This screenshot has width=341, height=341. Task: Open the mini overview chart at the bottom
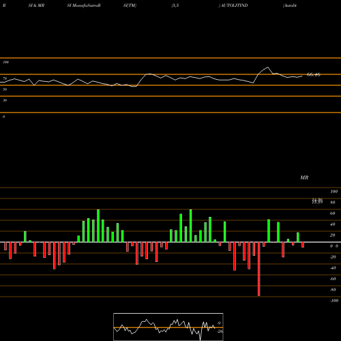(168, 327)
